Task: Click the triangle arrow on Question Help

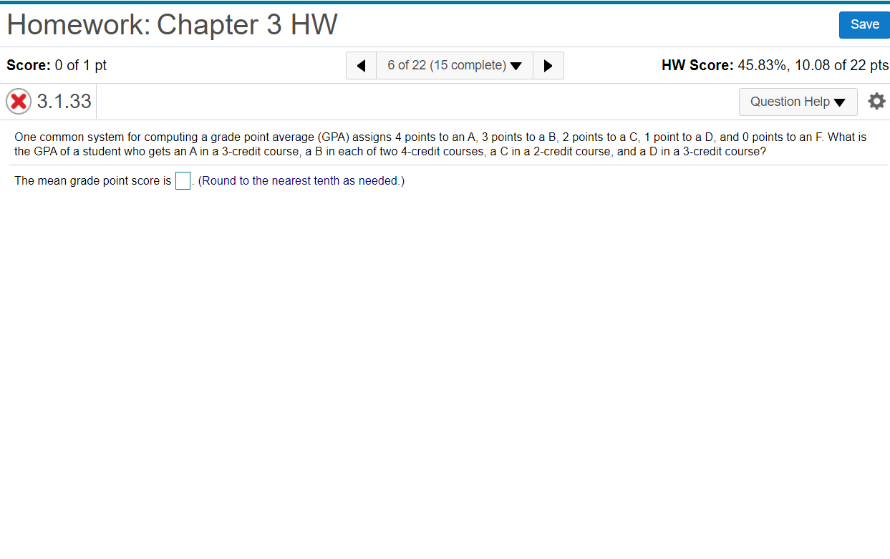Action: [840, 102]
